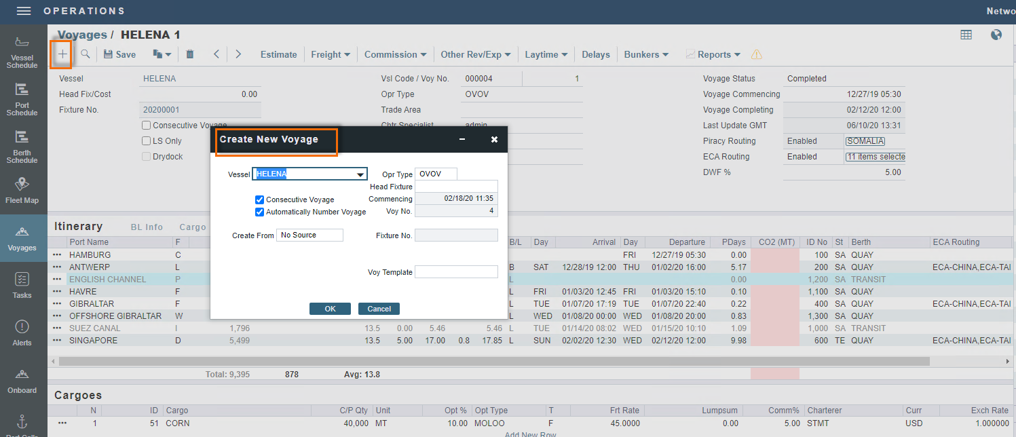Click the magnifier search icon in toolbar
This screenshot has height=437, width=1016.
tap(86, 54)
